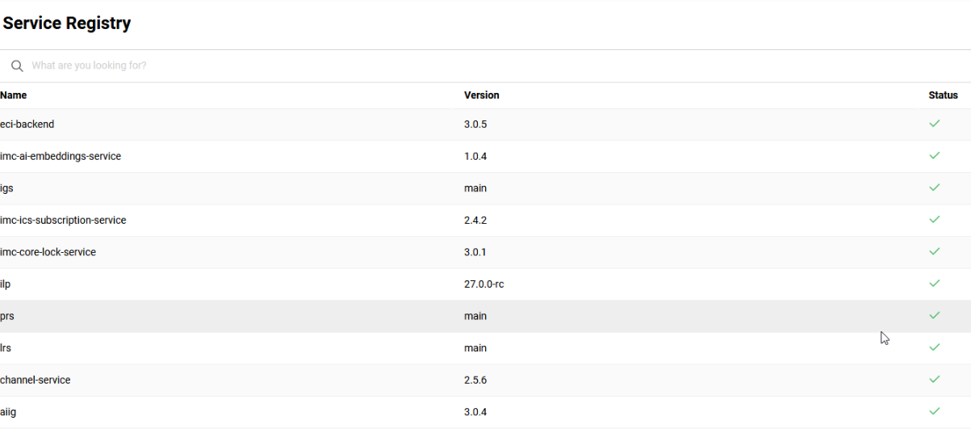Open the eci-backend service entry
The height and width of the screenshot is (429, 971).
(x=27, y=124)
